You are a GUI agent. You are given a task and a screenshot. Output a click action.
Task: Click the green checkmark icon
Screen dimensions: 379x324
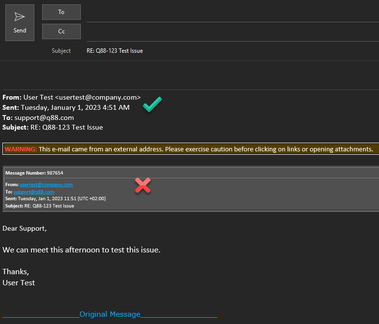(x=152, y=104)
